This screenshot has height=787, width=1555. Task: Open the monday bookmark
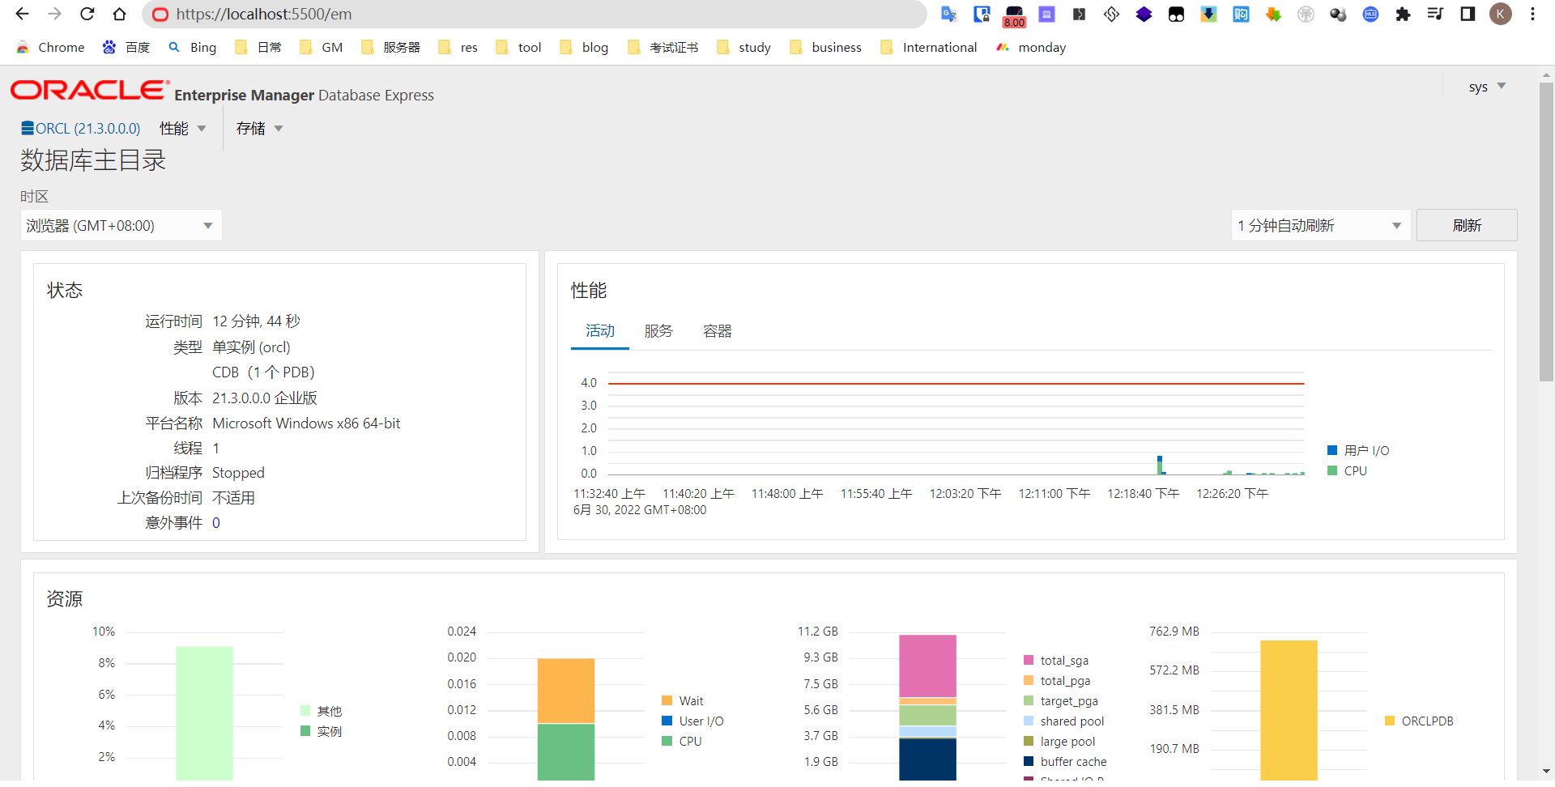1031,48
